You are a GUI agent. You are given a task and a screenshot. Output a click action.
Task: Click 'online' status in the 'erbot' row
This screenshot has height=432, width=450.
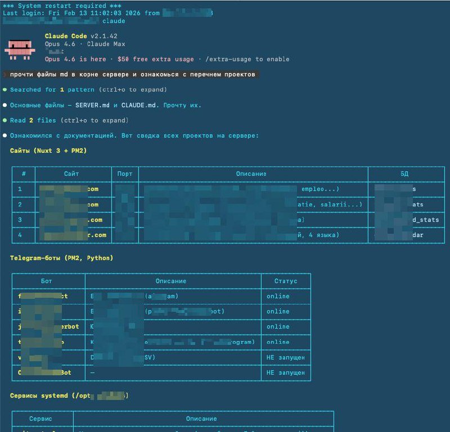point(278,327)
